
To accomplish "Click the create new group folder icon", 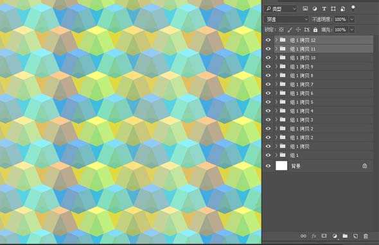I will click(345, 236).
